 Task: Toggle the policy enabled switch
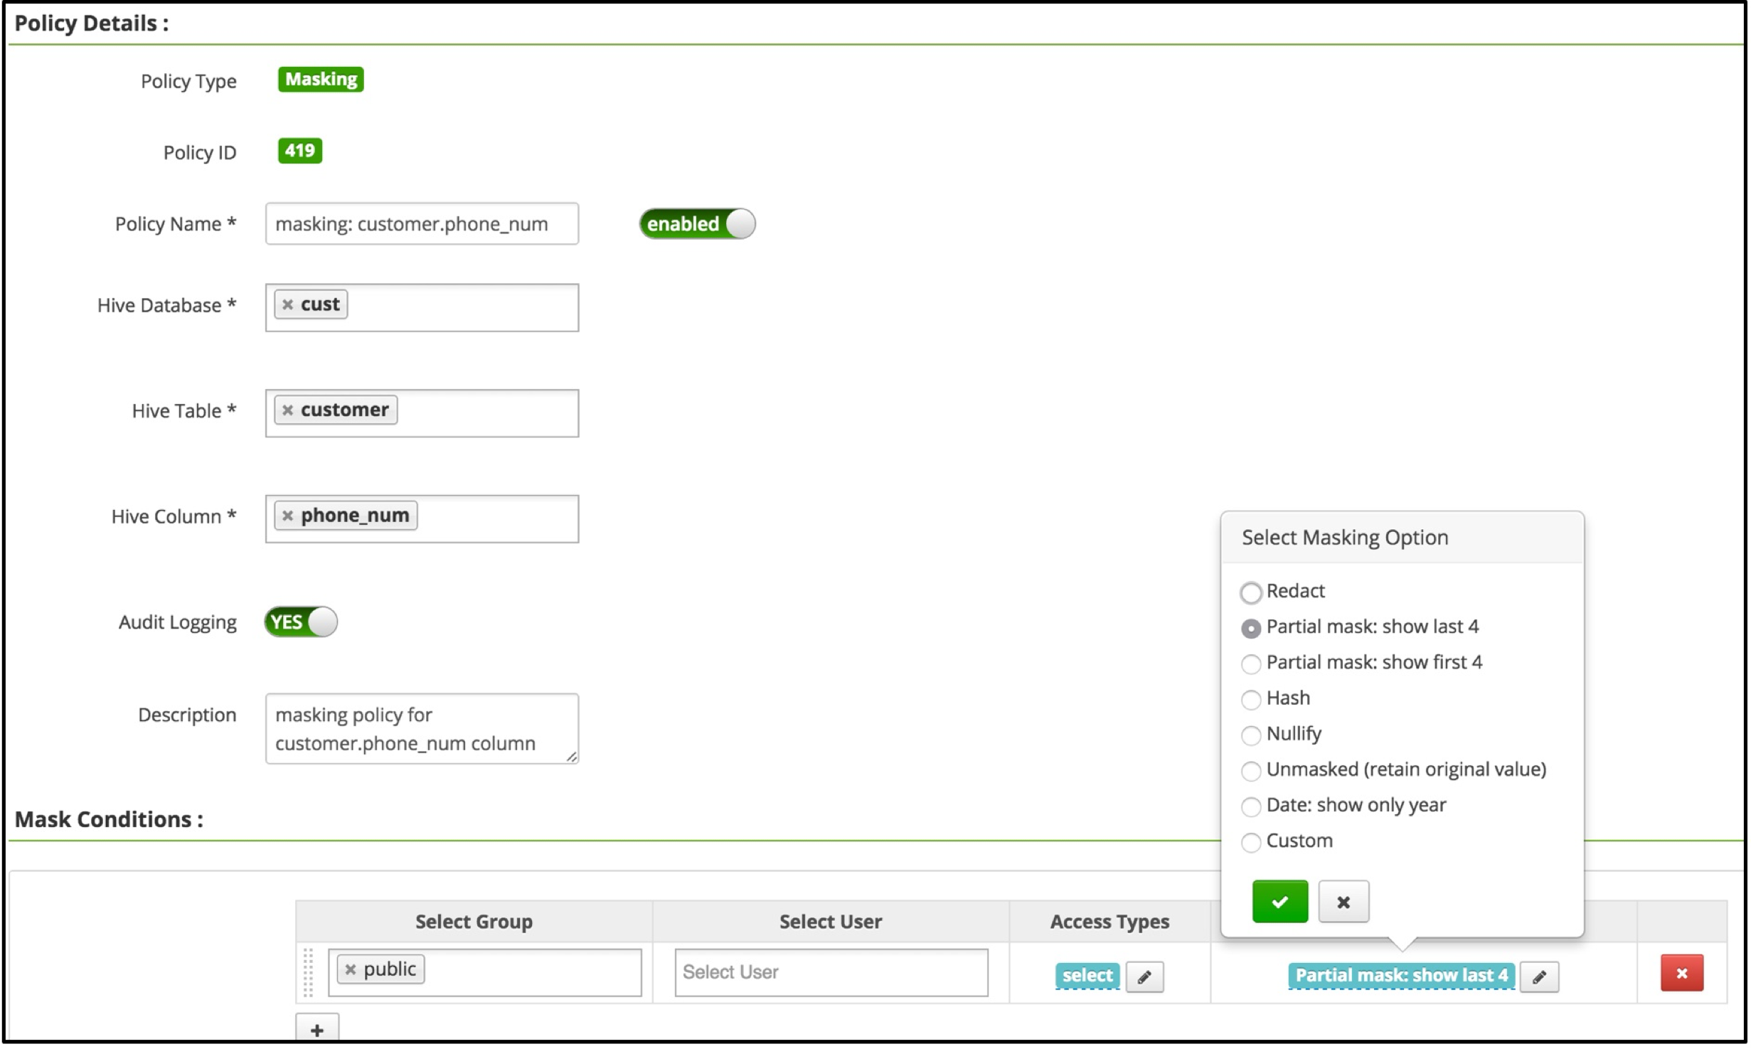(x=698, y=224)
